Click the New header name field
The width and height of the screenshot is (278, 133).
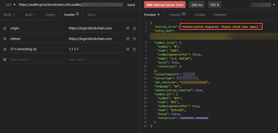(x=37, y=60)
